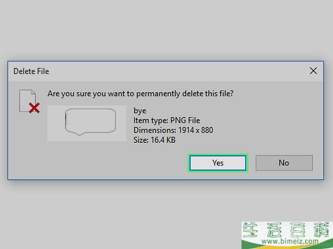Screen dimensions: 333x249
Task: Click the permanently delete question text
Action: (140, 93)
